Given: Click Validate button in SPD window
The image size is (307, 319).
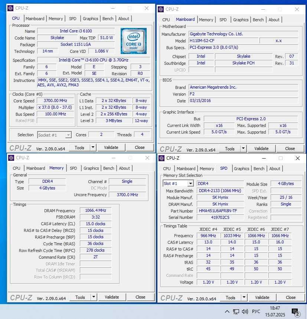Looking at the screenshot, I should coord(262,298).
